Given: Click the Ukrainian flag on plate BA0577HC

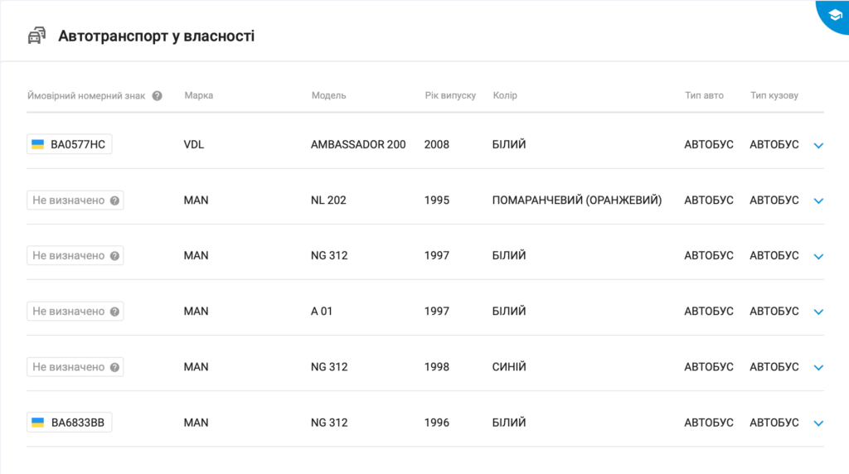Looking at the screenshot, I should click(38, 144).
